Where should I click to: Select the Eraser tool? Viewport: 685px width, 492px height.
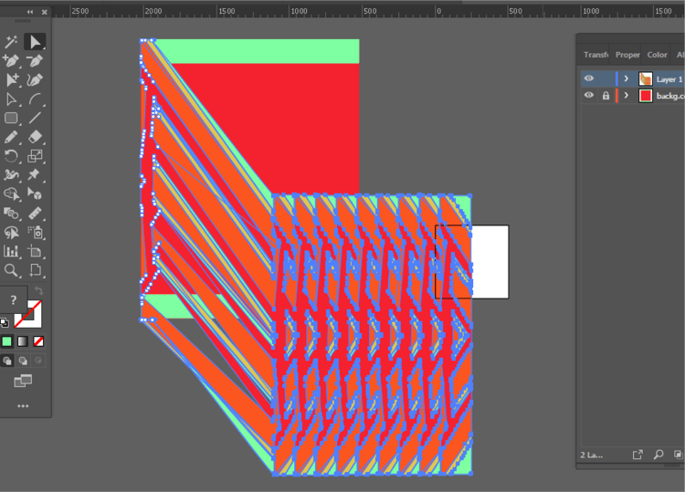pos(35,137)
